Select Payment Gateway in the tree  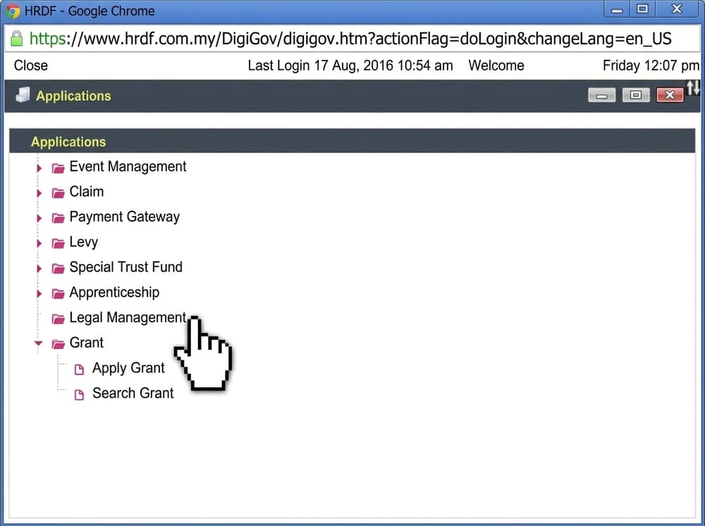pos(125,217)
